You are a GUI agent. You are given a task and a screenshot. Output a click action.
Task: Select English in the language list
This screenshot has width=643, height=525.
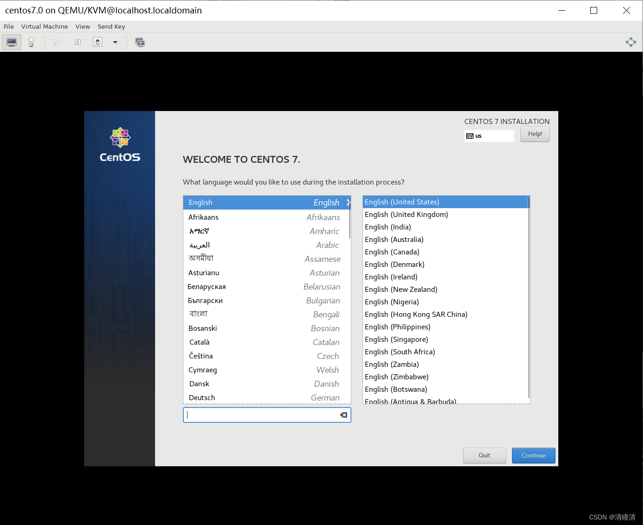pos(267,203)
